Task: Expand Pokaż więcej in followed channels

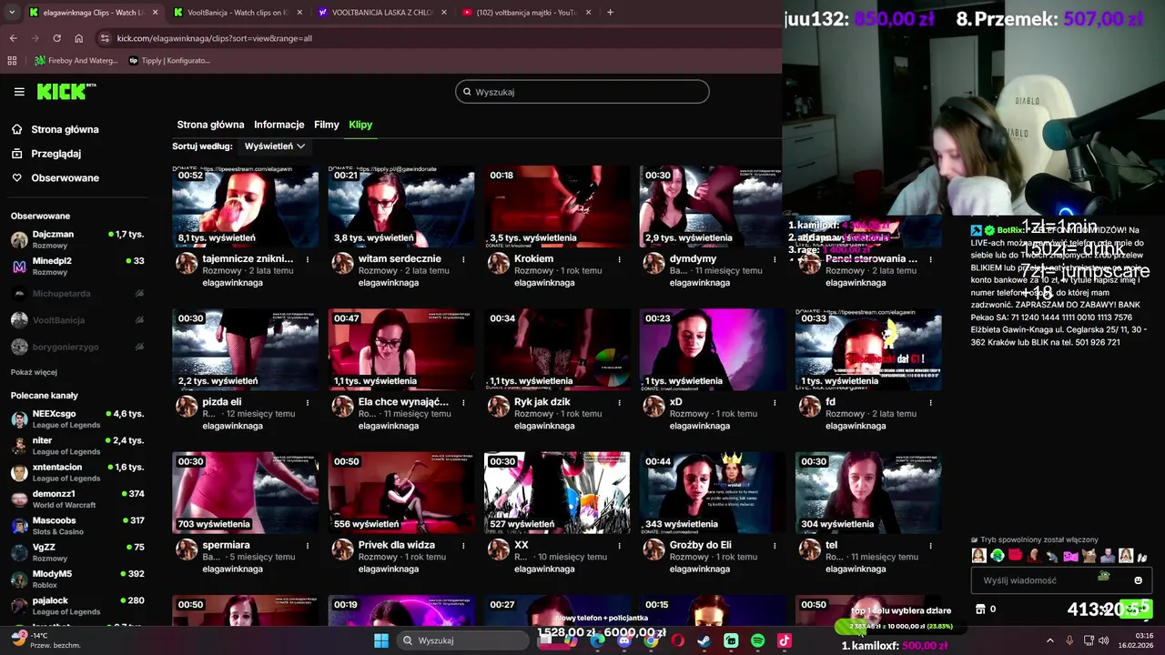Action: coord(34,372)
